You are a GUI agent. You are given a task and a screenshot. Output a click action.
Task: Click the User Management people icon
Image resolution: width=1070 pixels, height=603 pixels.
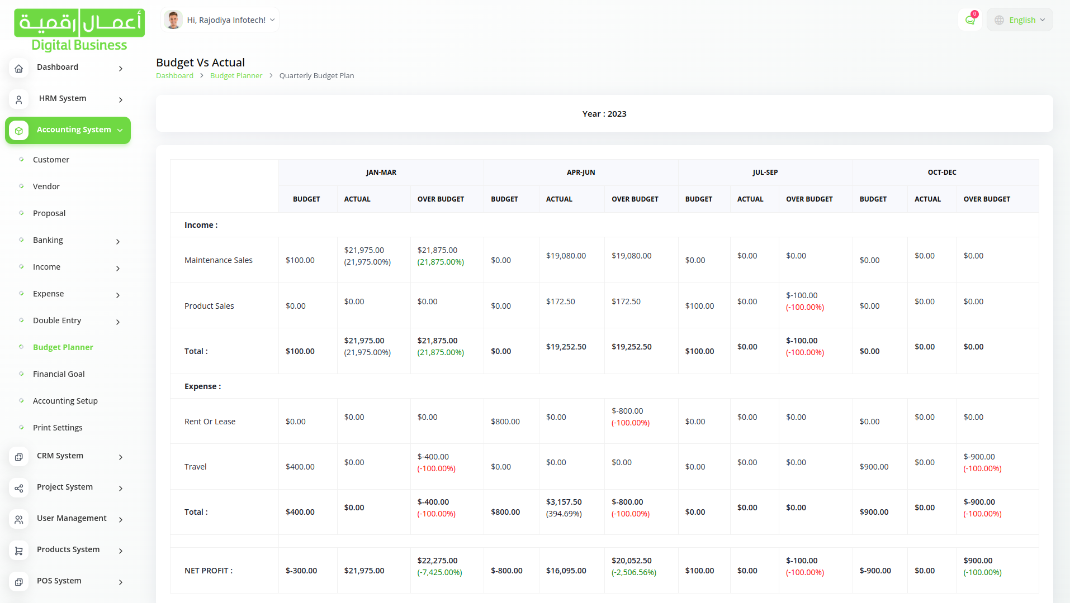coord(18,519)
